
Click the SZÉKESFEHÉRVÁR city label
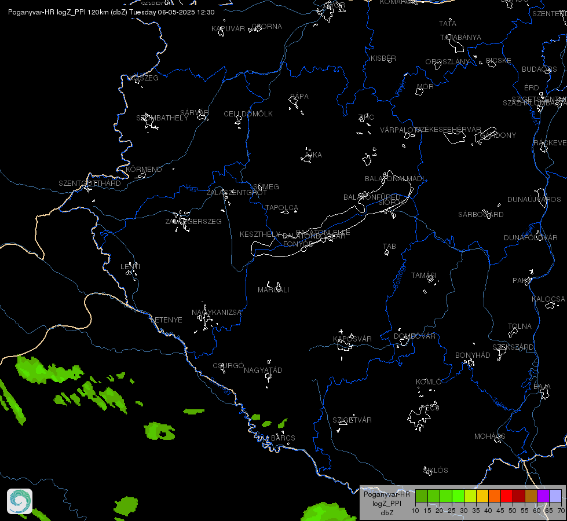(448, 130)
